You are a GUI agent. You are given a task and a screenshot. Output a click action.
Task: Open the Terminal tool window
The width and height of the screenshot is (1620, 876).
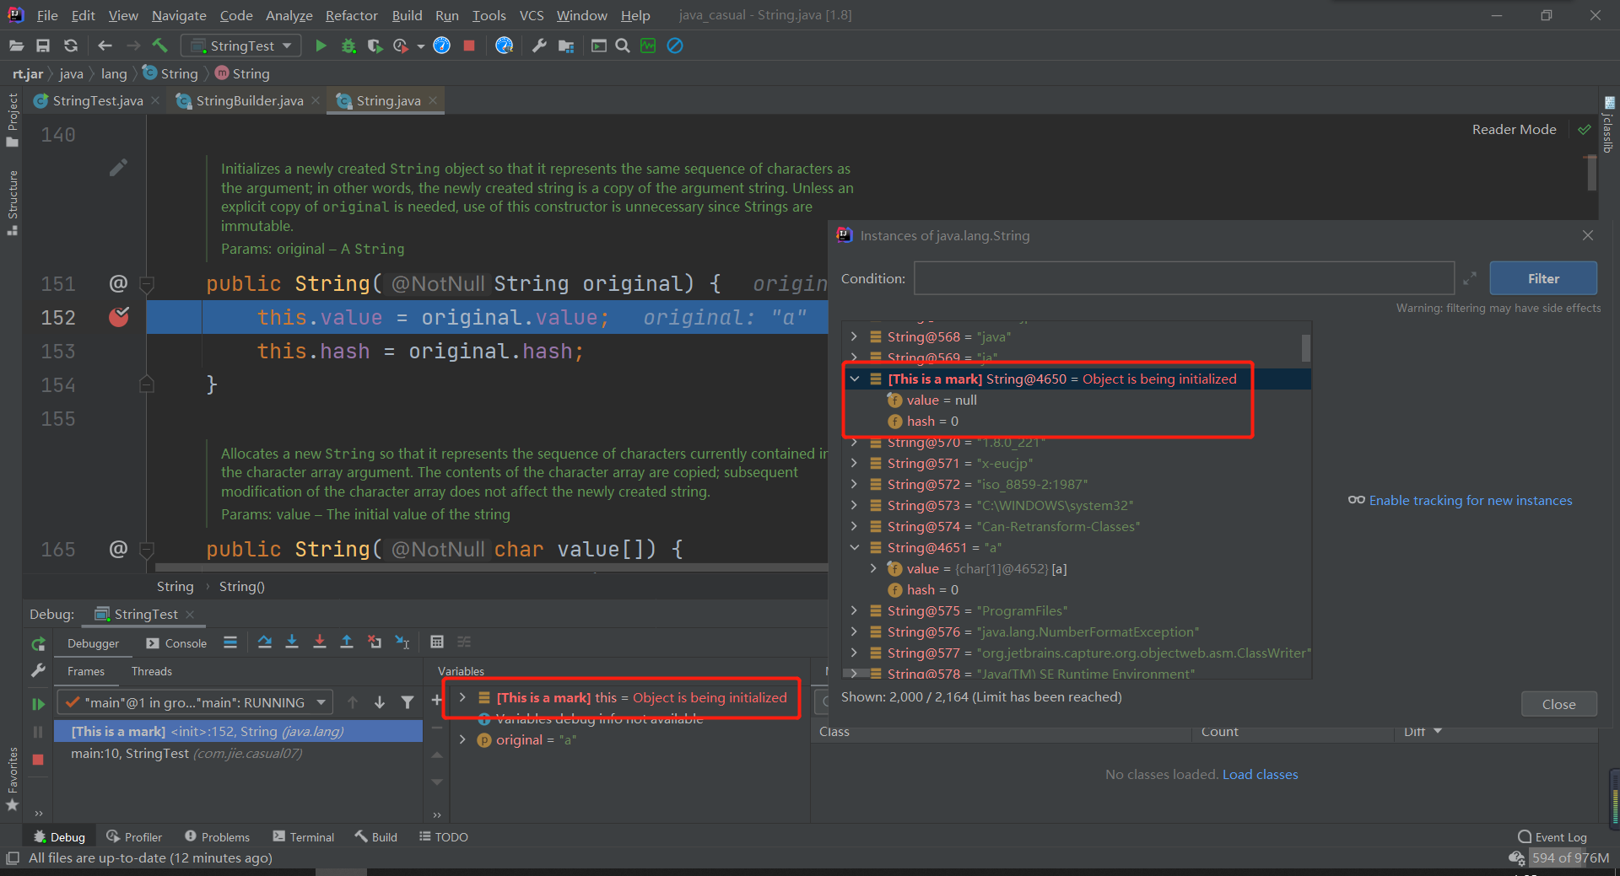point(304,836)
